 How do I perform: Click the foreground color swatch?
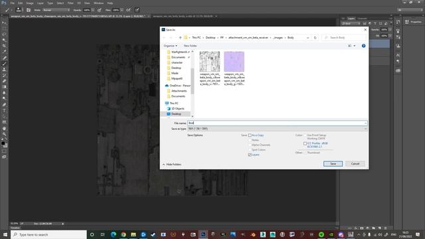click(3, 143)
